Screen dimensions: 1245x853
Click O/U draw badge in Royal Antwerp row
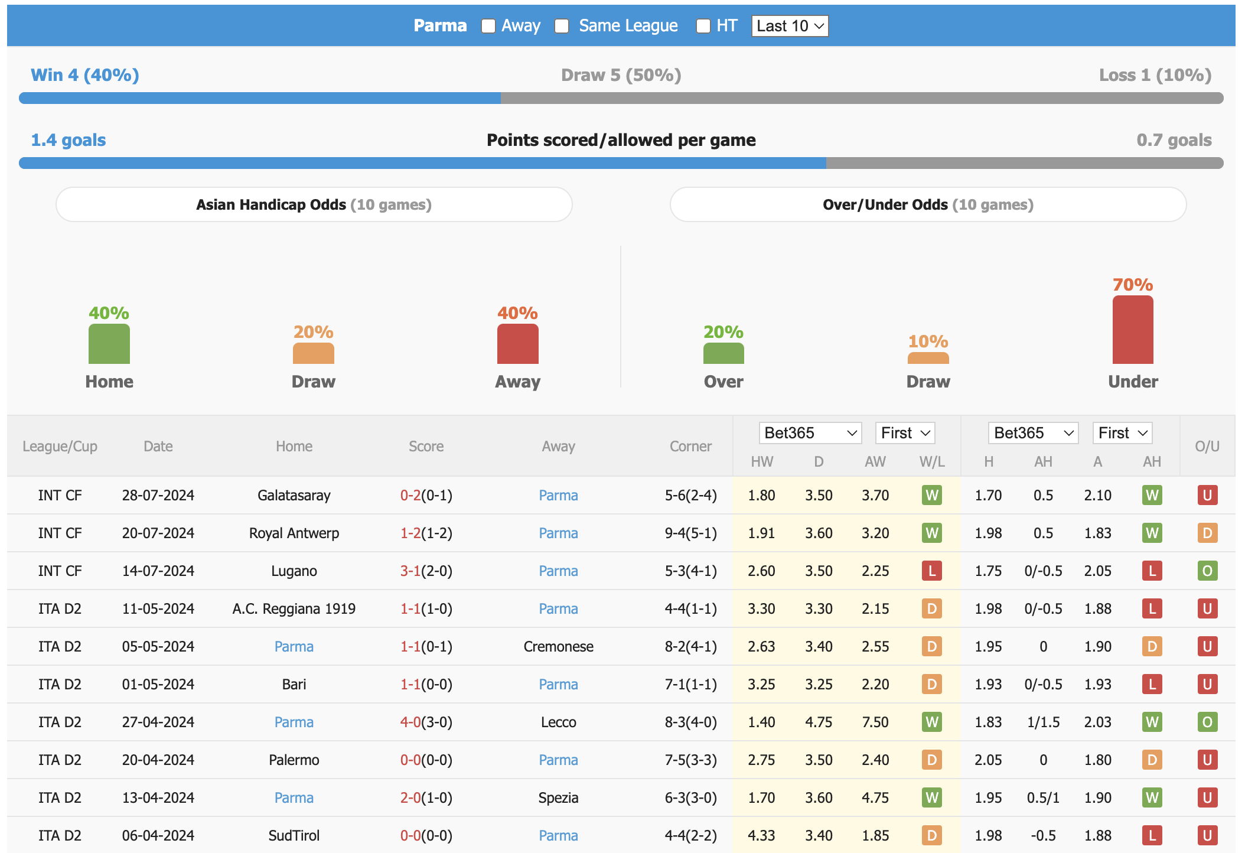pos(1207,533)
